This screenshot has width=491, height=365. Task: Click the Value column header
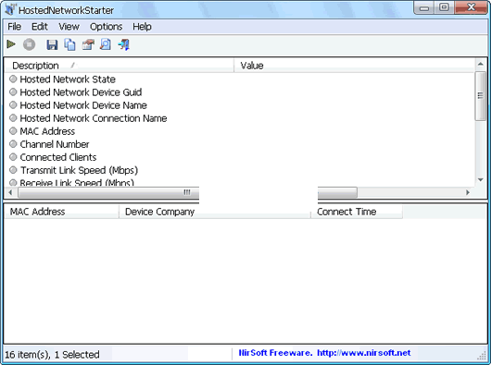tap(354, 66)
